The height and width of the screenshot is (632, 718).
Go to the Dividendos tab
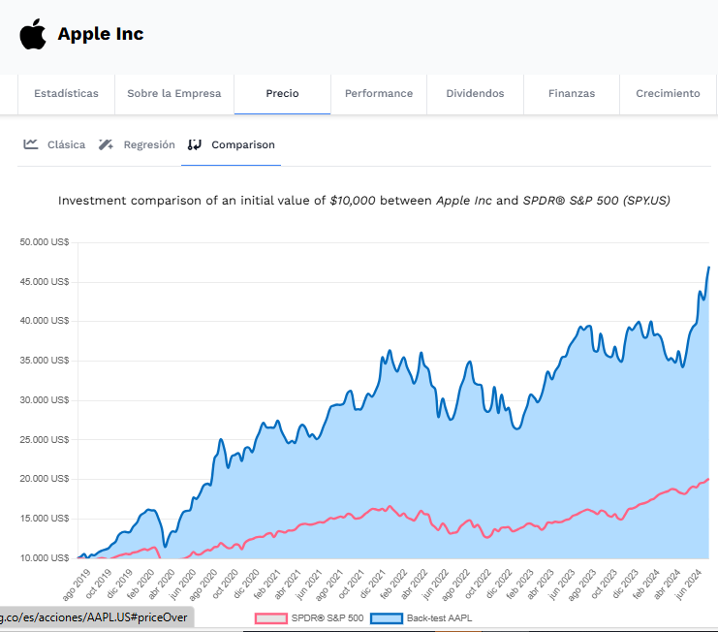pos(475,93)
